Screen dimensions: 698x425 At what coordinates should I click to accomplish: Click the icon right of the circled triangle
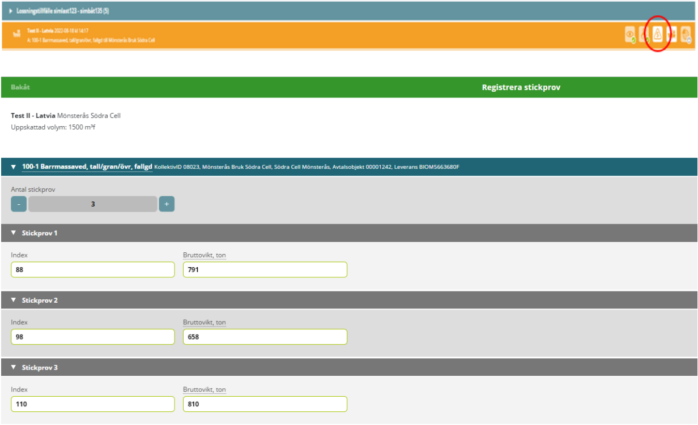(x=672, y=35)
